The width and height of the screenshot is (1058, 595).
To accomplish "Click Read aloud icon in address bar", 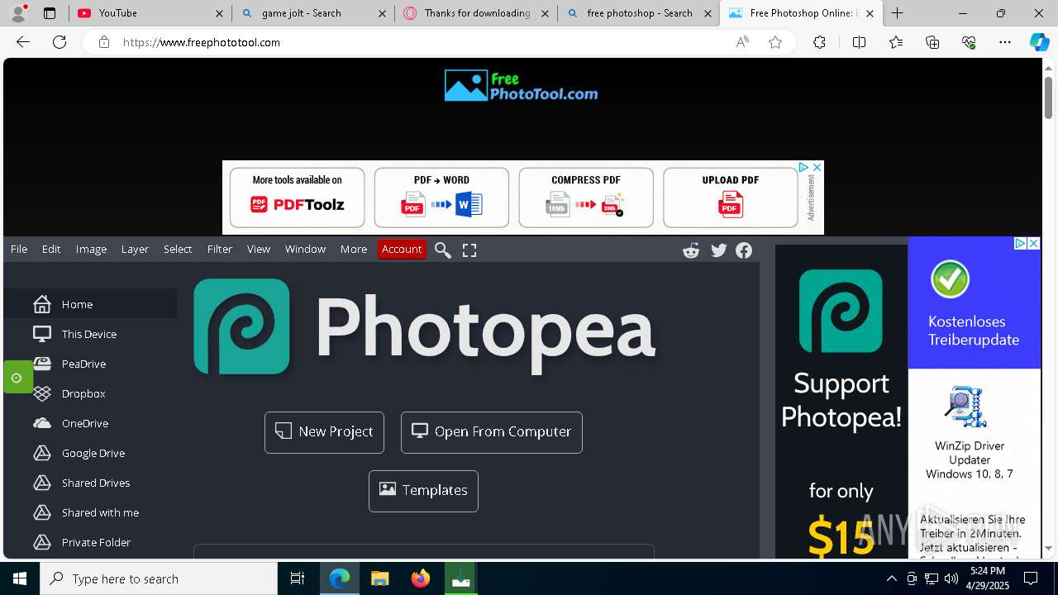I will click(x=742, y=42).
